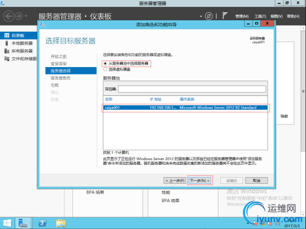Choose 选择虚拟硬盘 radio button
Screen dimensions: 306x229
point(105,70)
